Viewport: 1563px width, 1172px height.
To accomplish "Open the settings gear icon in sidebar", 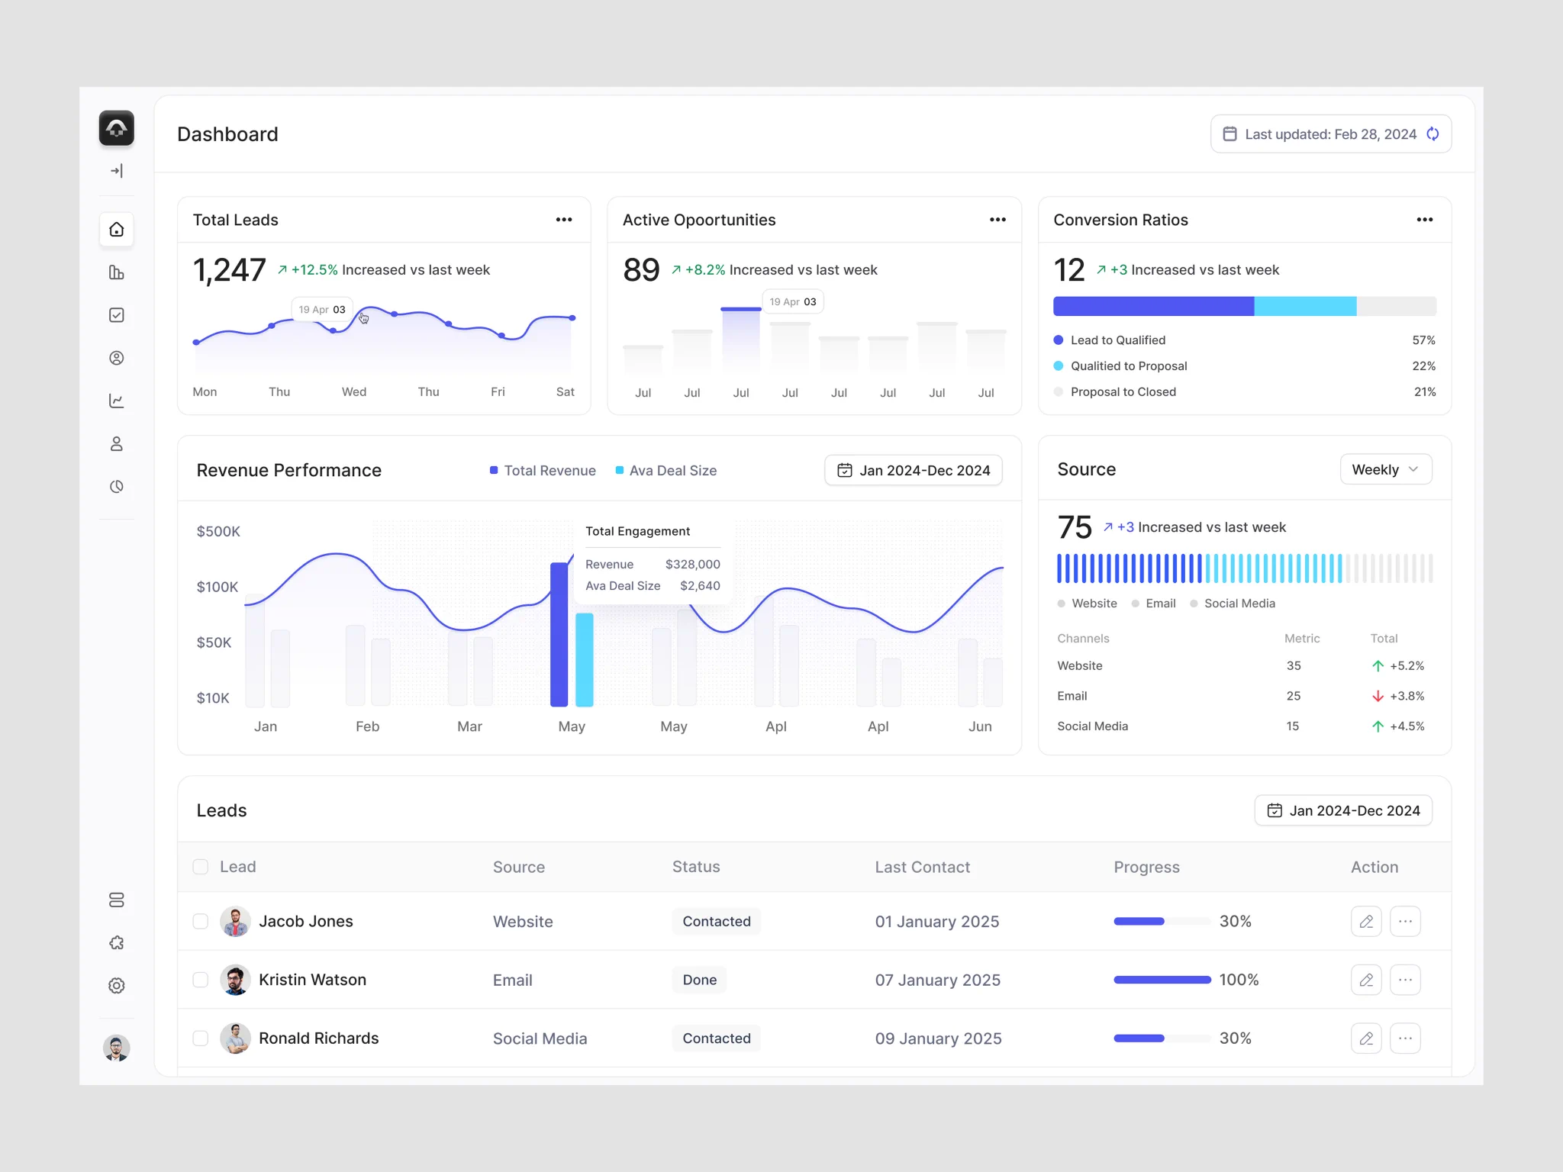I will 117,986.
